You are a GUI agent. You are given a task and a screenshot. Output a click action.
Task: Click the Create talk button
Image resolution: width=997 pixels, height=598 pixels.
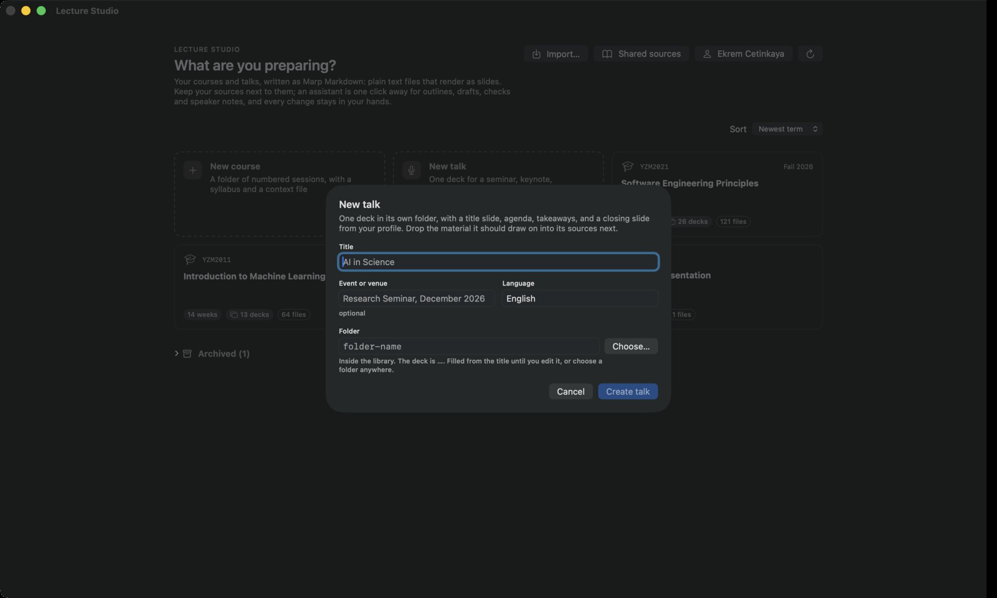(628, 392)
